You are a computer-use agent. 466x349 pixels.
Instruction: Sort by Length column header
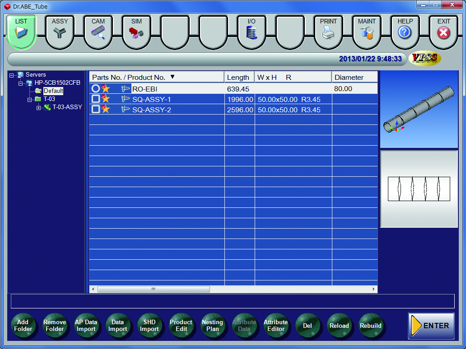point(239,77)
